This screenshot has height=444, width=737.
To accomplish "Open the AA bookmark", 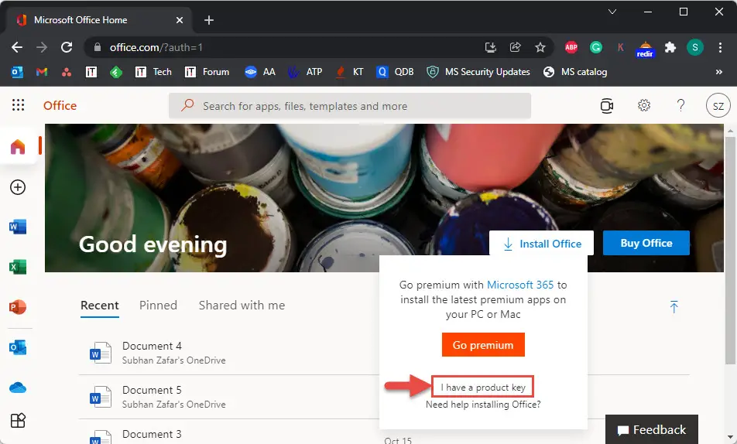I will [x=260, y=72].
